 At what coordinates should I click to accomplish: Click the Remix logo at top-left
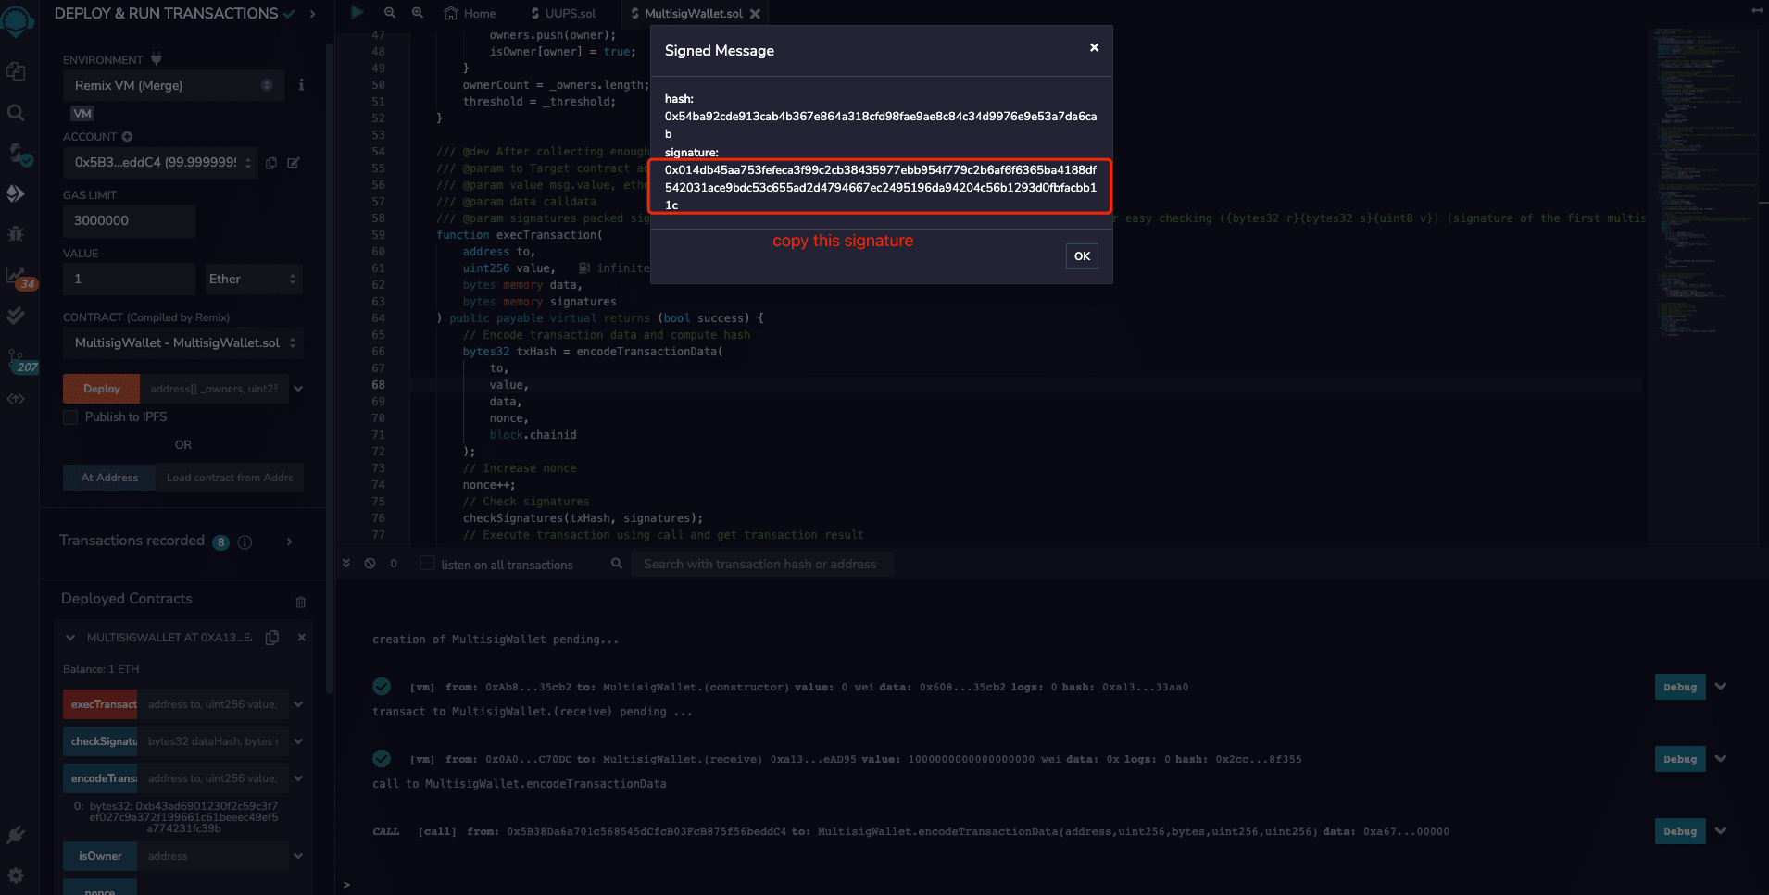(17, 19)
